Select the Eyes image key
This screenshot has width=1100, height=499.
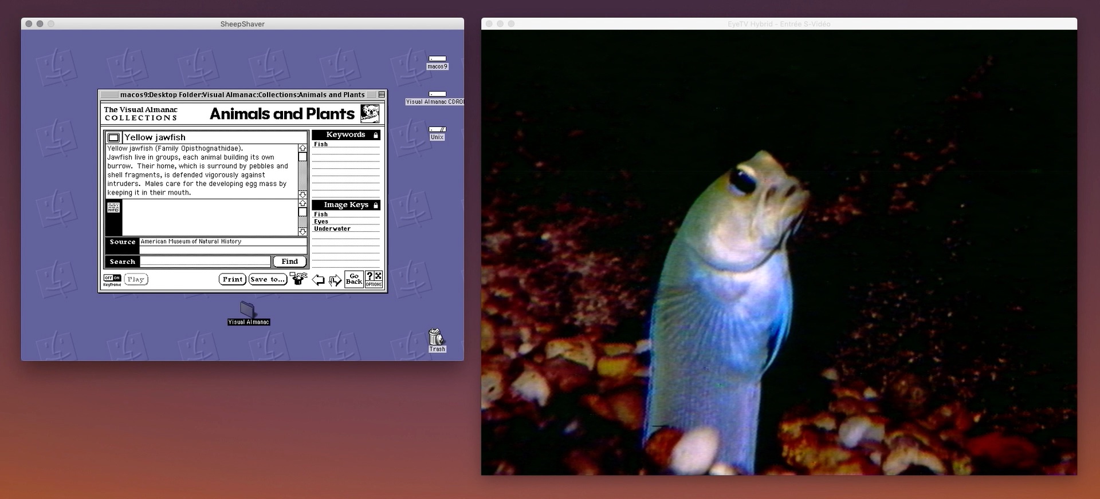tap(321, 221)
